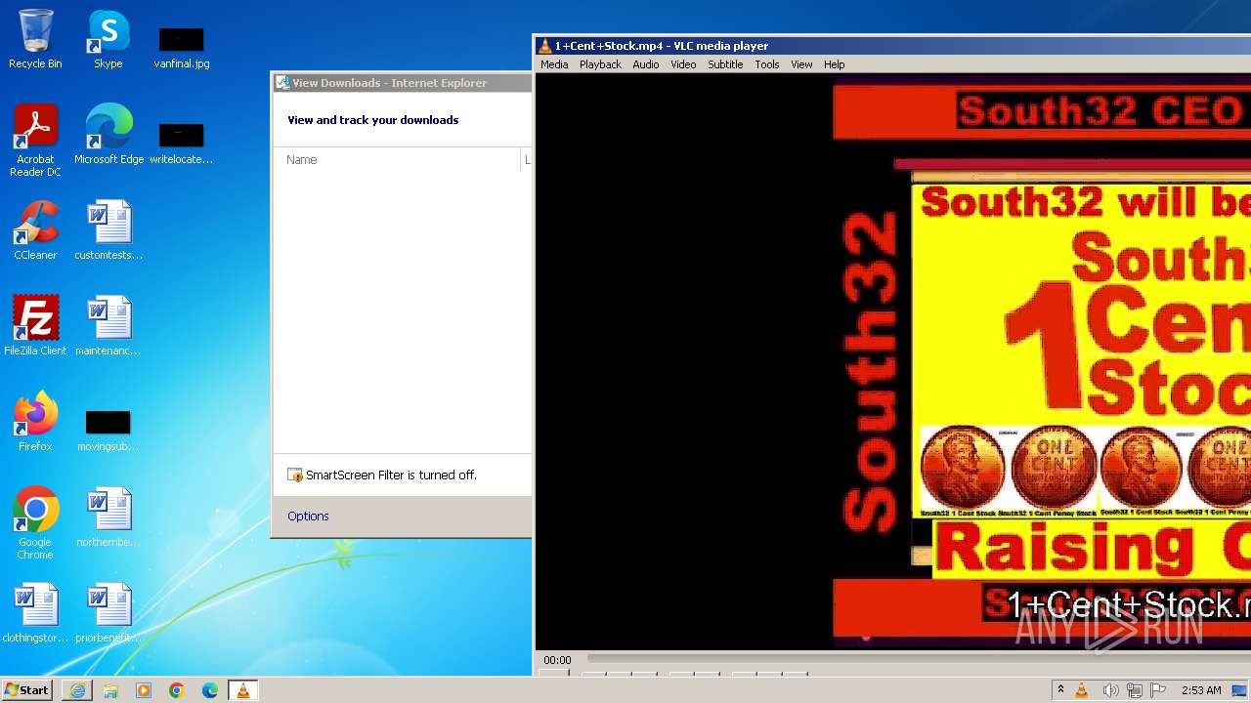Image resolution: width=1251 pixels, height=703 pixels.
Task: Select the vanfinal.jpg desktop file
Action: point(182,48)
